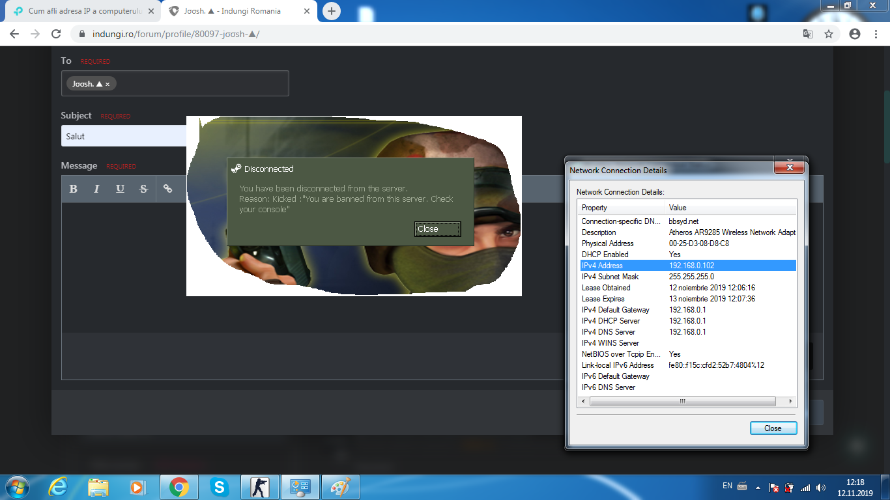Select the Physical Address row

pos(688,243)
